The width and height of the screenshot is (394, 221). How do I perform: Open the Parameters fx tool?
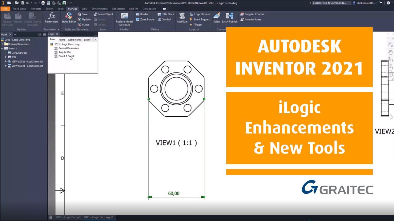point(51,18)
